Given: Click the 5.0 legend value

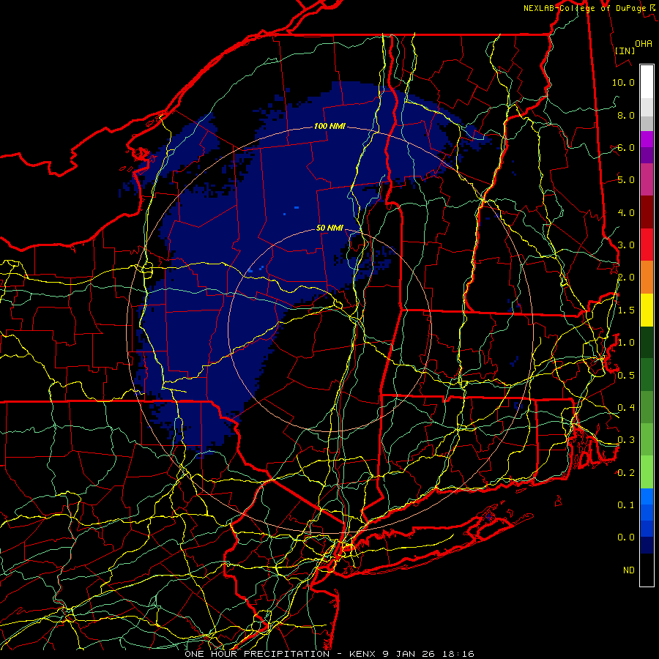Looking at the screenshot, I should coord(626,180).
